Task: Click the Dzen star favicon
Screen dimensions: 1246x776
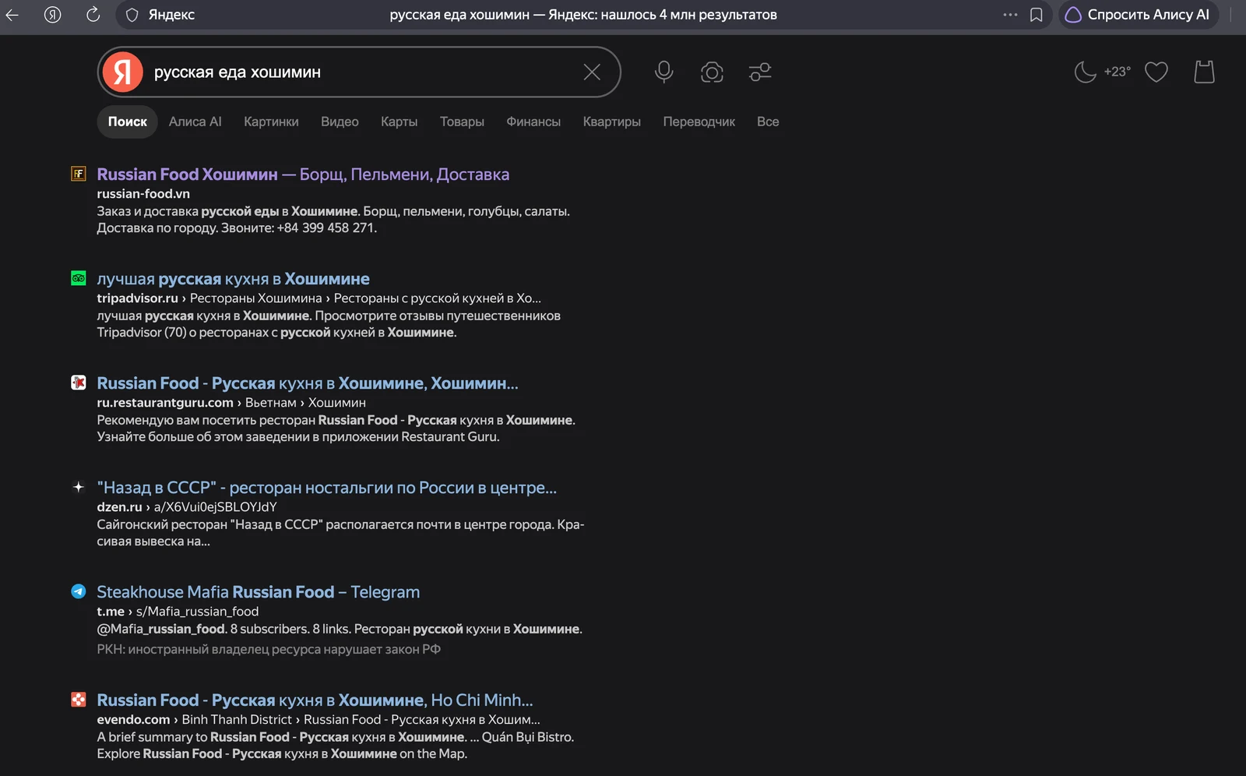Action: 79,487
